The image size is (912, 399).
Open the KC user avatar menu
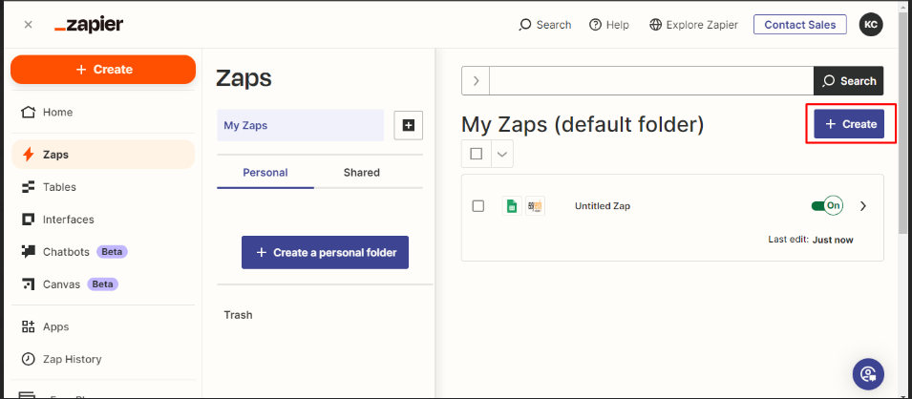click(870, 25)
